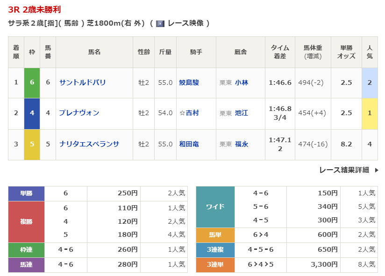Viewport: 385px width, 276px height.
Task: Open horse サントルドパリ page
Action: (82, 83)
